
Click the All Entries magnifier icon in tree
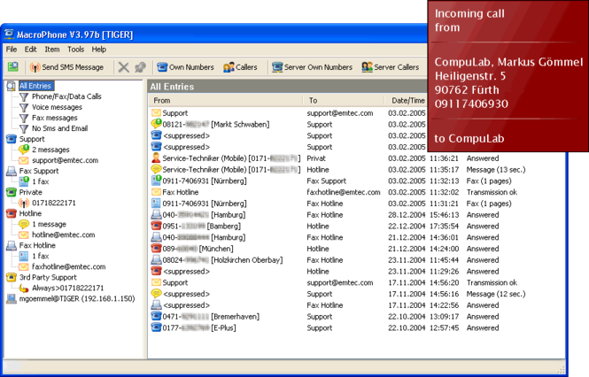pos(12,86)
